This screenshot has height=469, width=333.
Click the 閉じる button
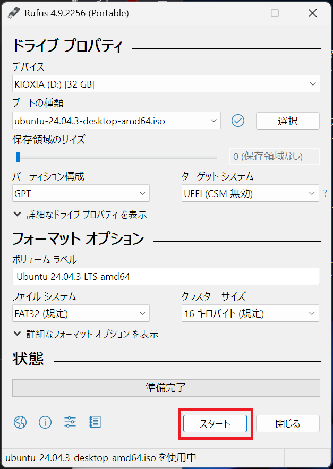pyautogui.click(x=287, y=423)
